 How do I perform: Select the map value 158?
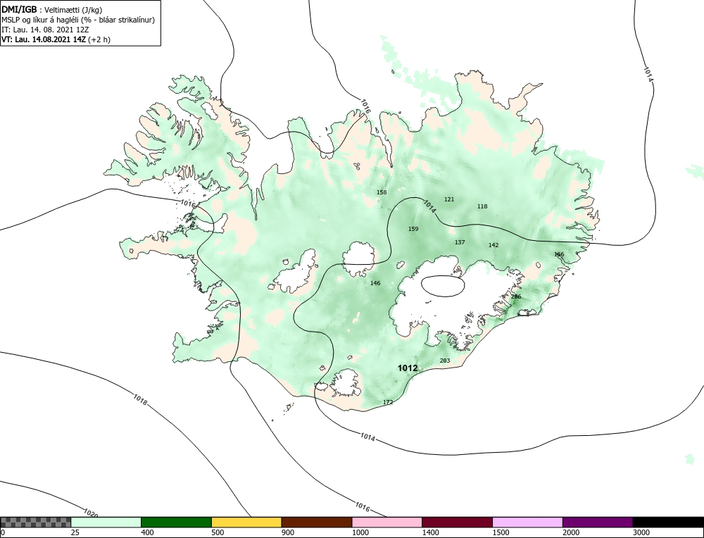click(x=381, y=192)
